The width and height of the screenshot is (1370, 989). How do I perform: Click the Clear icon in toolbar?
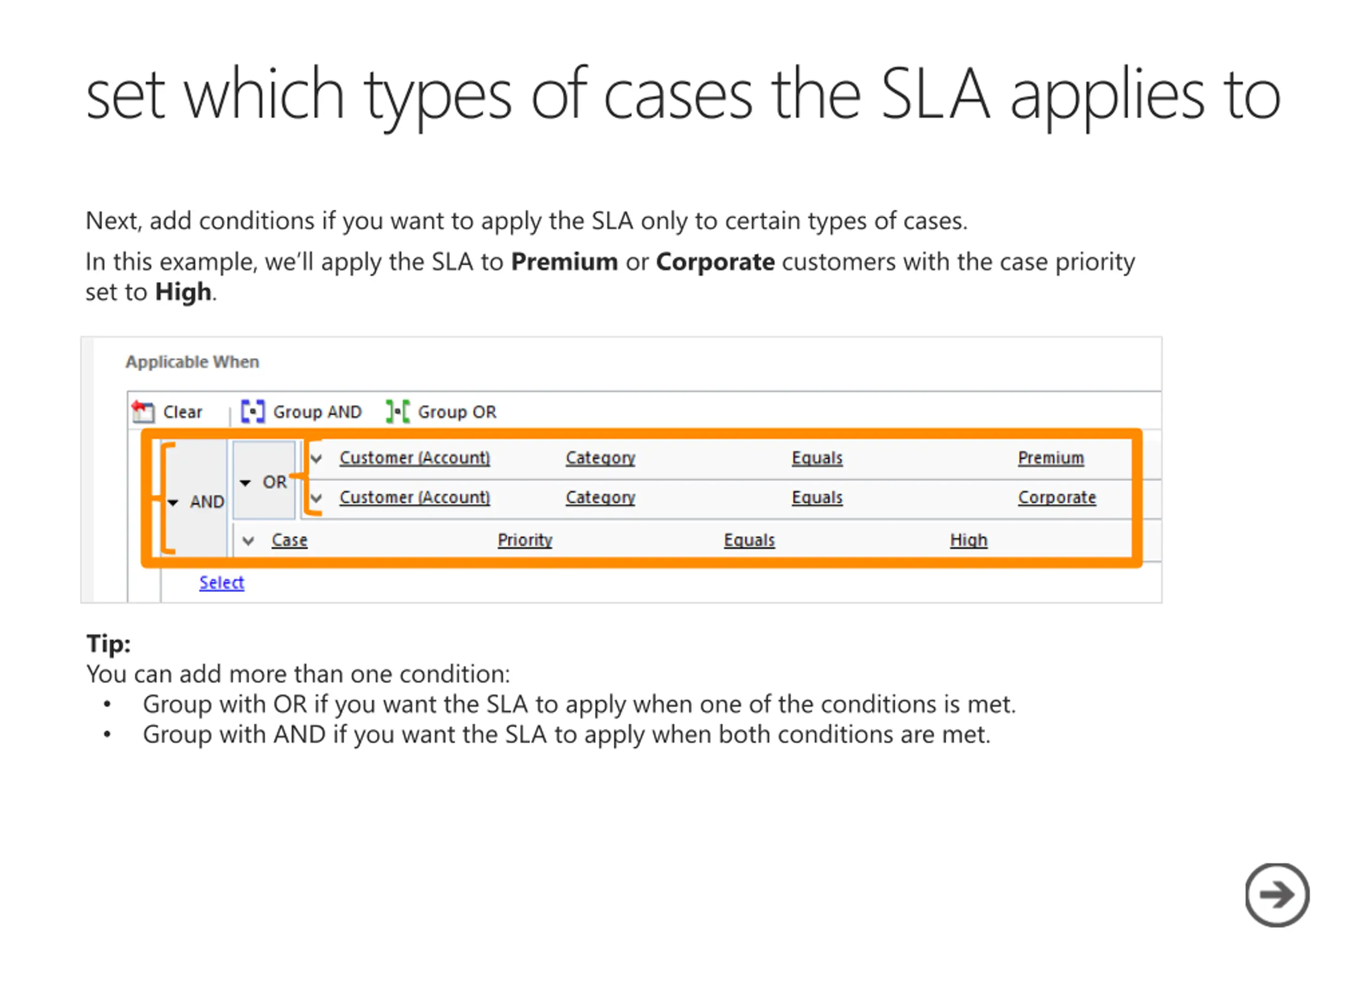(x=143, y=412)
